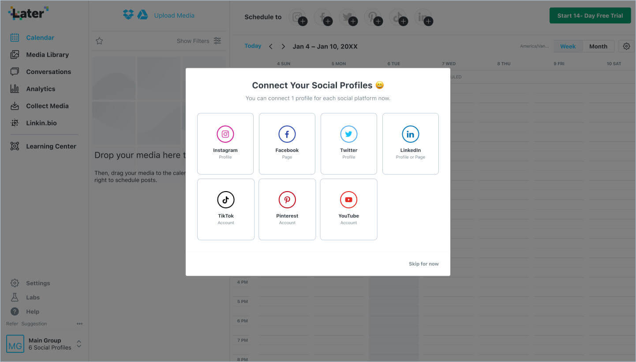Viewport: 636px width, 362px height.
Task: Pick the TikTok account tile
Action: tap(226, 209)
